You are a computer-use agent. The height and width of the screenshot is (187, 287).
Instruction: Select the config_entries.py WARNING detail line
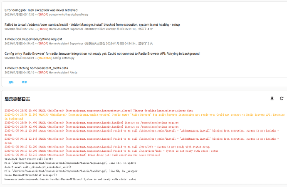click(40, 58)
